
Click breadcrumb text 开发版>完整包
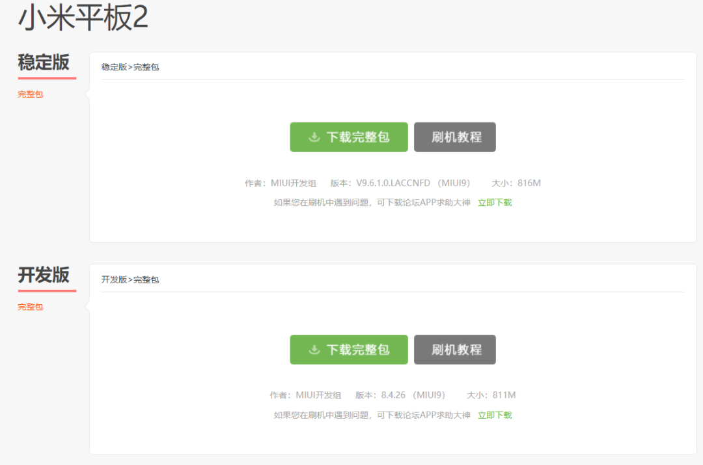click(130, 279)
